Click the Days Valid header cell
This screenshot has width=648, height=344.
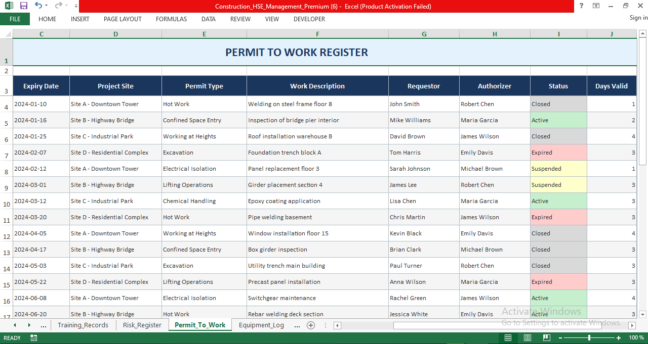(x=612, y=86)
